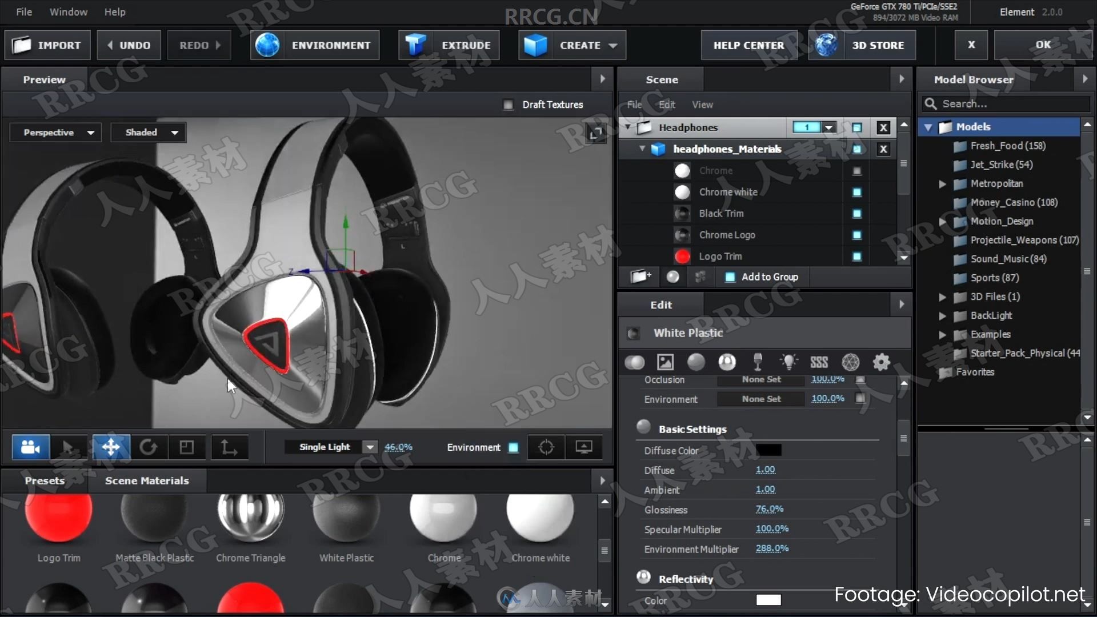Maximize the preview viewport with the expand icon
Viewport: 1097px width, 617px height.
pos(596,134)
